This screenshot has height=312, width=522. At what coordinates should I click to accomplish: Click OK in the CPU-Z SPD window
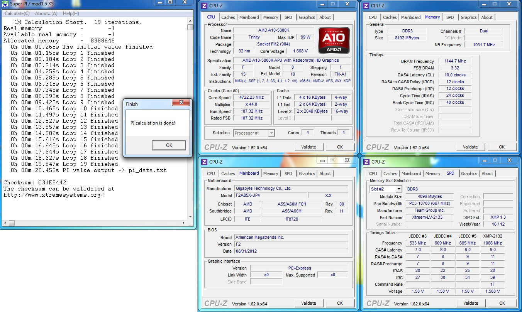[502, 303]
